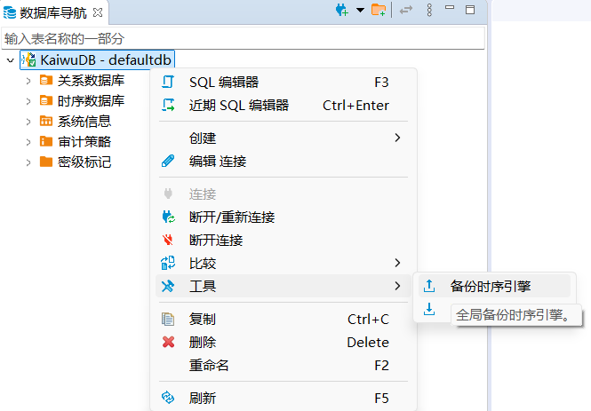Click the KaiwuDB connection icon
The height and width of the screenshot is (411, 591).
[x=28, y=59]
